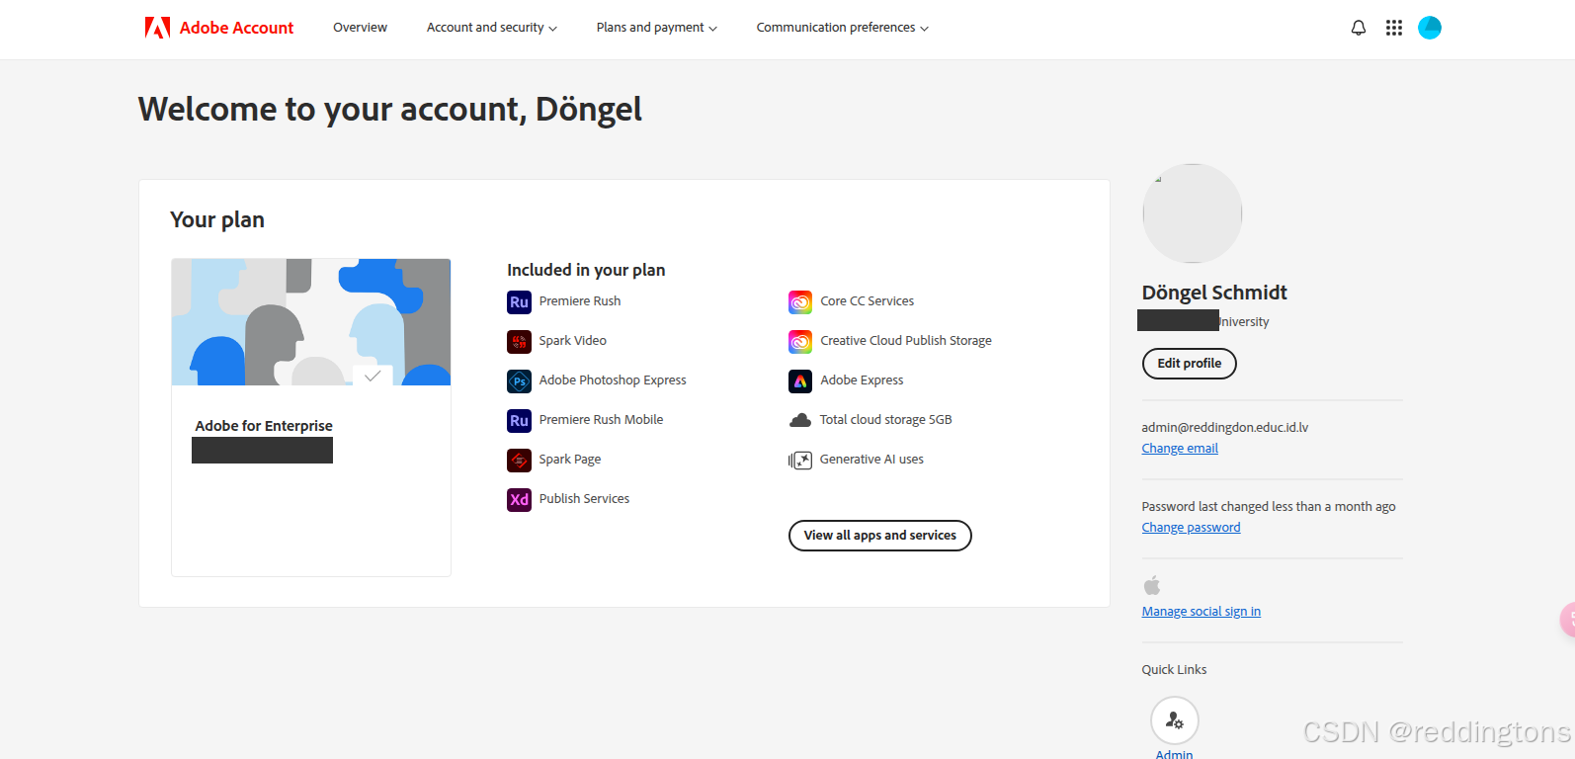
Task: Click the admin@reddingdon.educ.id.lv email text
Action: point(1225,428)
